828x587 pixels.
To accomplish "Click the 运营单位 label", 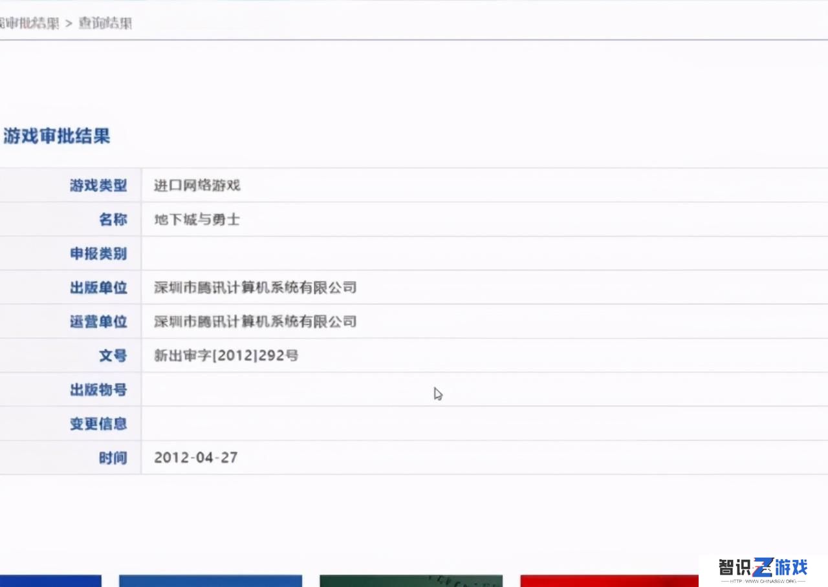I will [x=98, y=322].
